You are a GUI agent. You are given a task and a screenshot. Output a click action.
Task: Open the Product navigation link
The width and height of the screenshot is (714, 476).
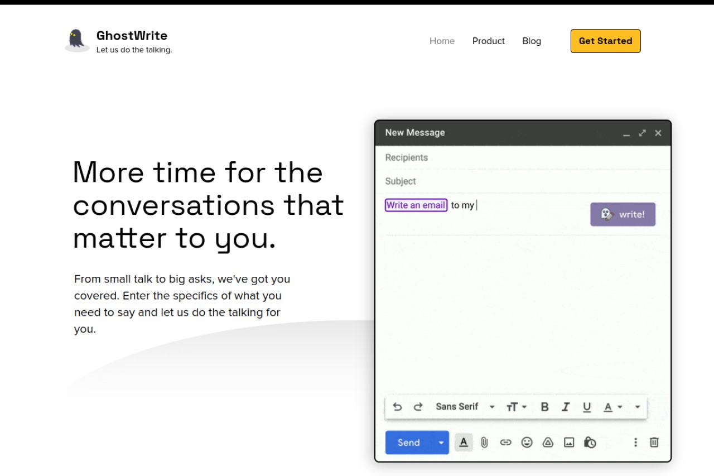point(489,41)
